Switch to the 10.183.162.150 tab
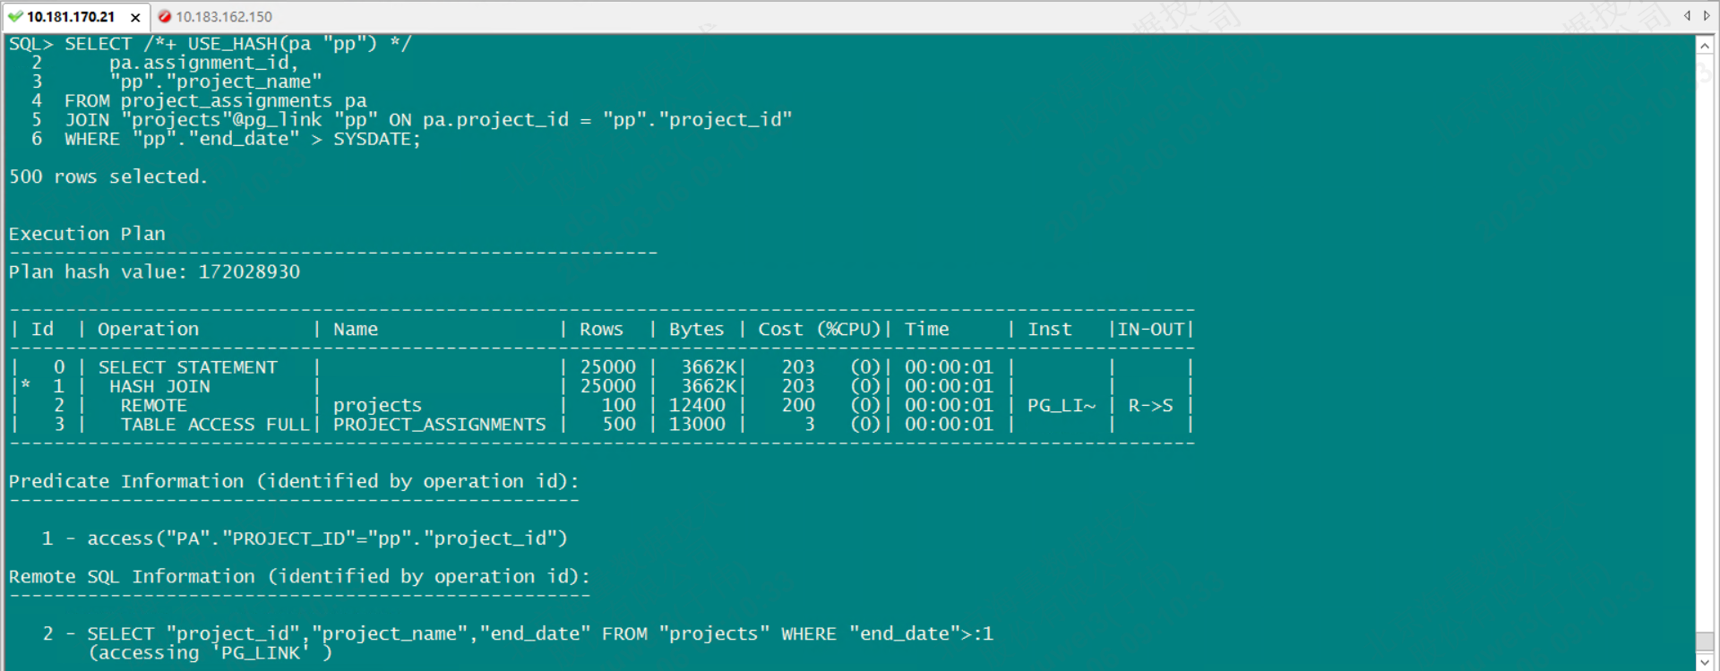Image resolution: width=1720 pixels, height=671 pixels. tap(224, 16)
